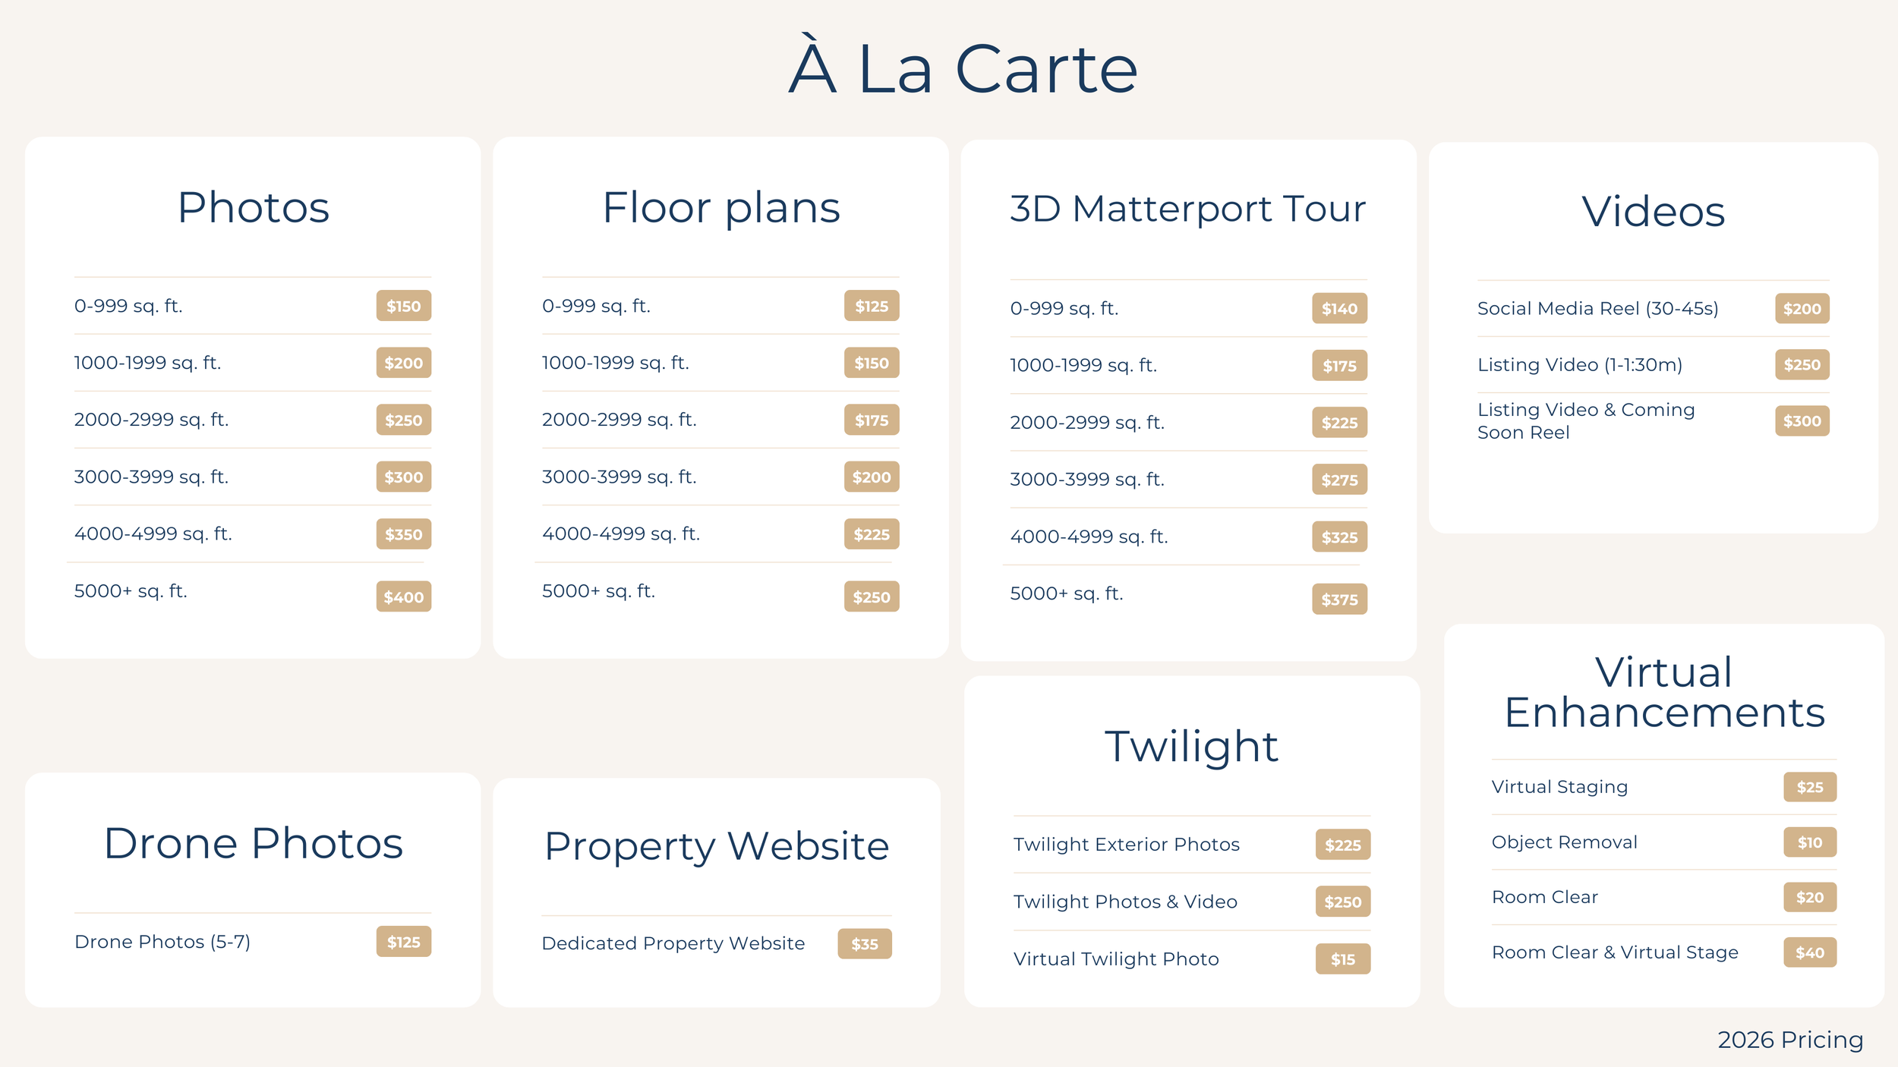The height and width of the screenshot is (1067, 1898).
Task: Click the Twilight Exterior Photos label
Action: (1126, 845)
